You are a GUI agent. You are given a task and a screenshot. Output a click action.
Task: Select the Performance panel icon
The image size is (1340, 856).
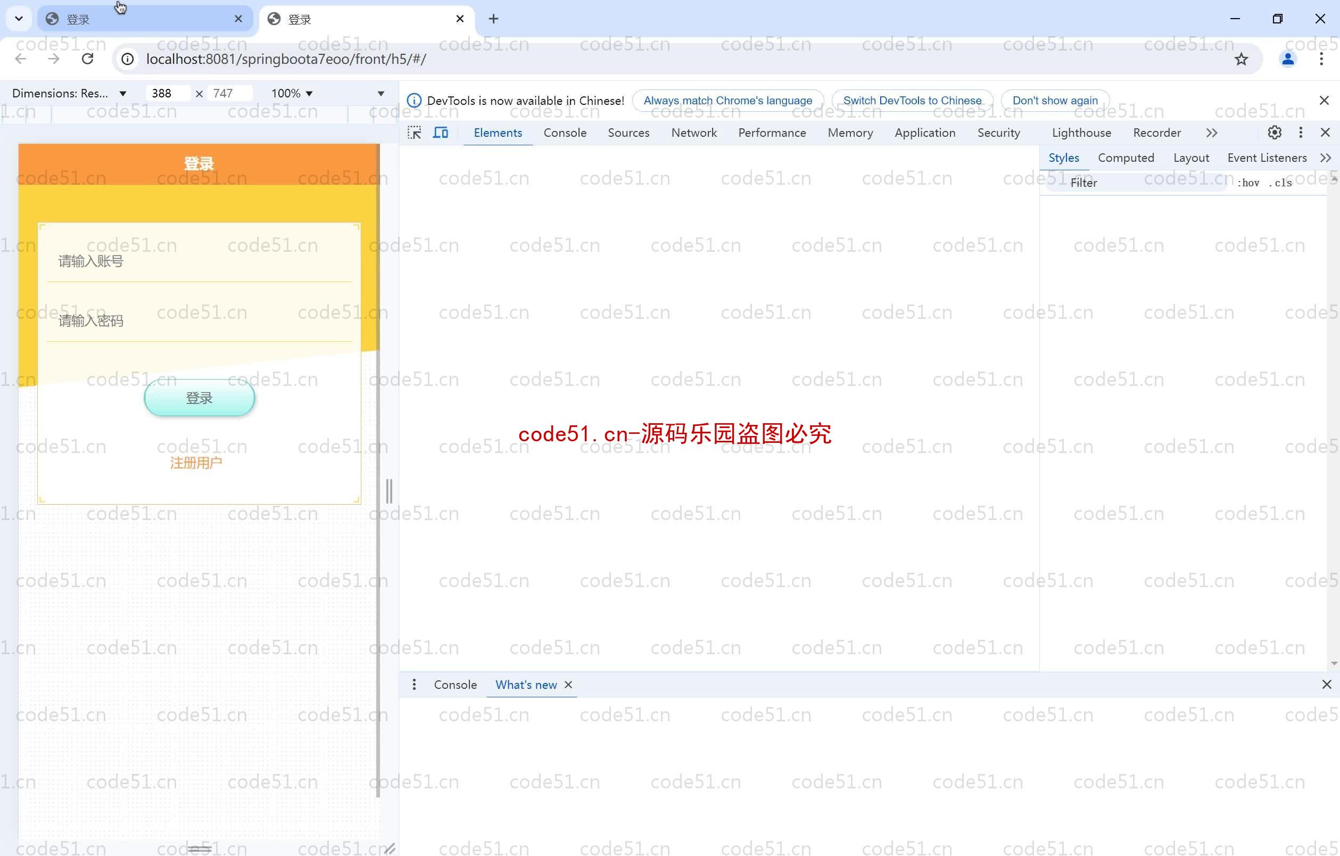pos(772,132)
